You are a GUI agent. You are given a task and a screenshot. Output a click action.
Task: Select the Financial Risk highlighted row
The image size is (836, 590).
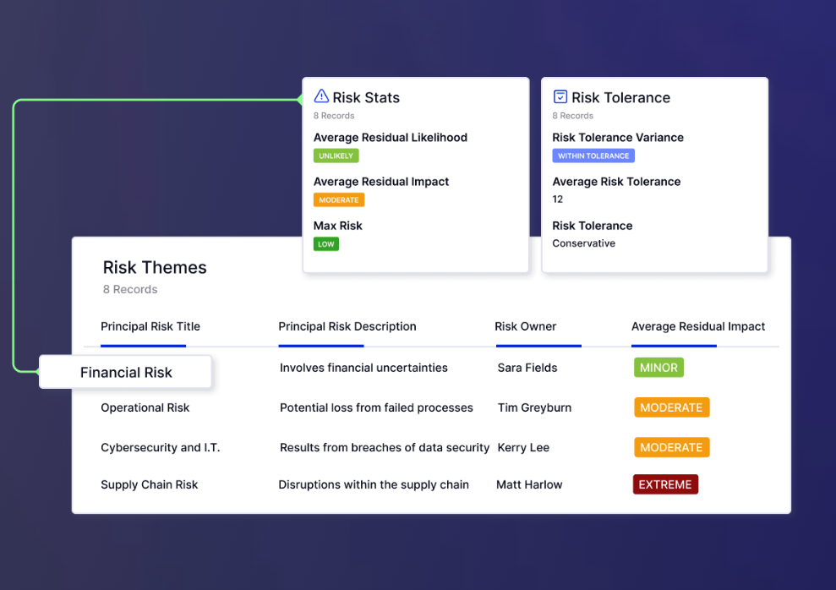[x=125, y=372]
